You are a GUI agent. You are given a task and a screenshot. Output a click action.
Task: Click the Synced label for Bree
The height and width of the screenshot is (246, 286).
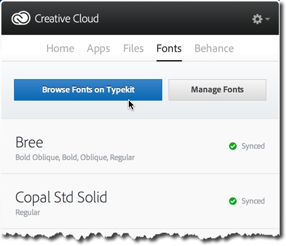[x=253, y=146]
